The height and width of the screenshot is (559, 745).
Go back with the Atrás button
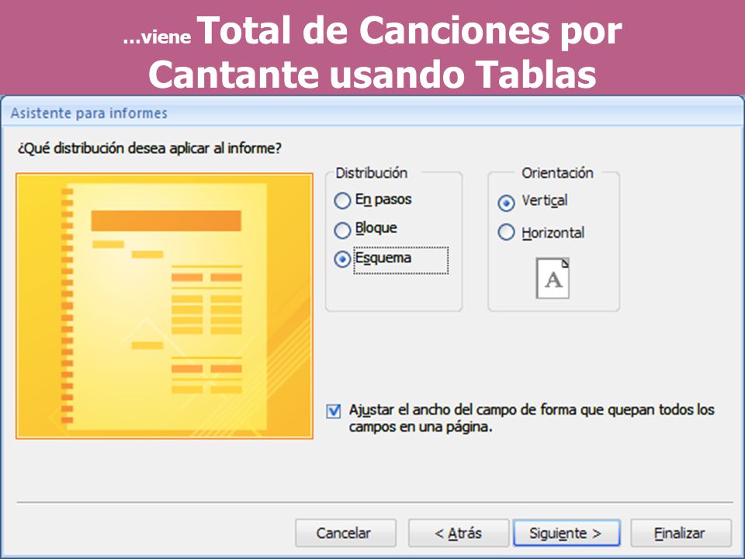tap(458, 533)
